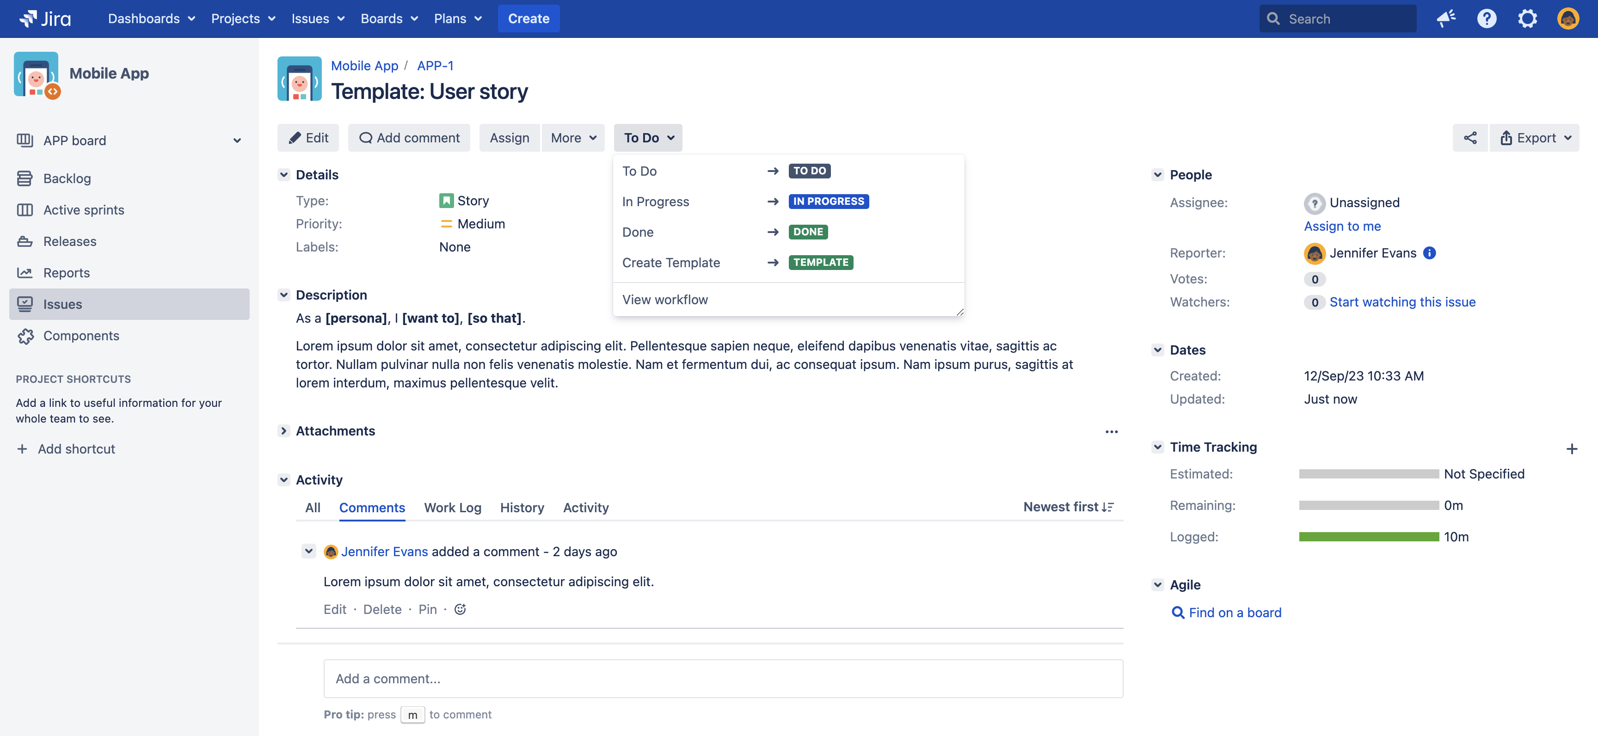
Task: Click the green Logged time bar
Action: [1369, 536]
